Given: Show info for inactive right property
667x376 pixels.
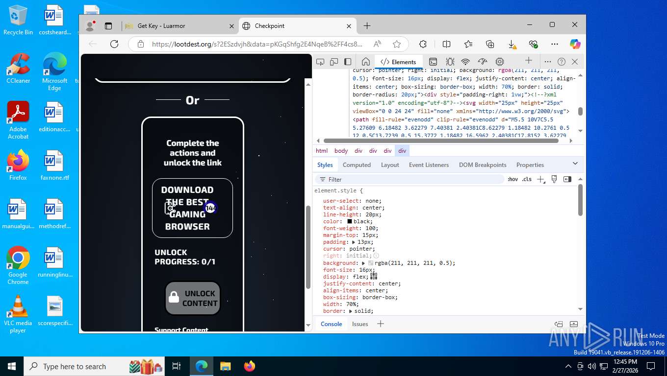Looking at the screenshot, I should click(x=376, y=256).
